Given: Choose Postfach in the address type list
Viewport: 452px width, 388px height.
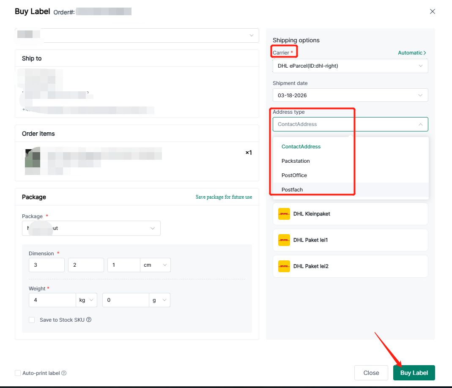Looking at the screenshot, I should tap(292, 190).
